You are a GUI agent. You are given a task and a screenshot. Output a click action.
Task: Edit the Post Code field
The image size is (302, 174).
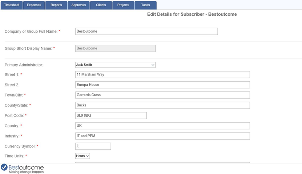pyautogui.click(x=111, y=116)
